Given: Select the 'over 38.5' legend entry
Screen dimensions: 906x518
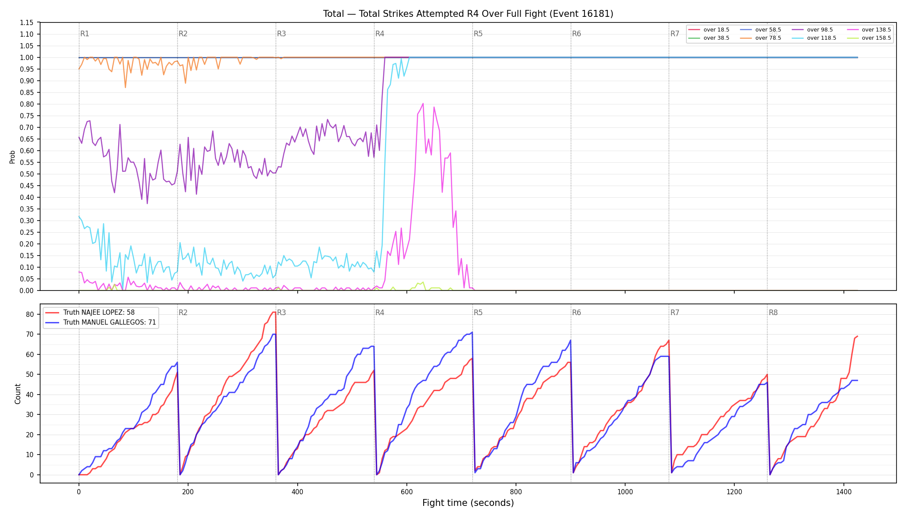Looking at the screenshot, I should pyautogui.click(x=709, y=38).
